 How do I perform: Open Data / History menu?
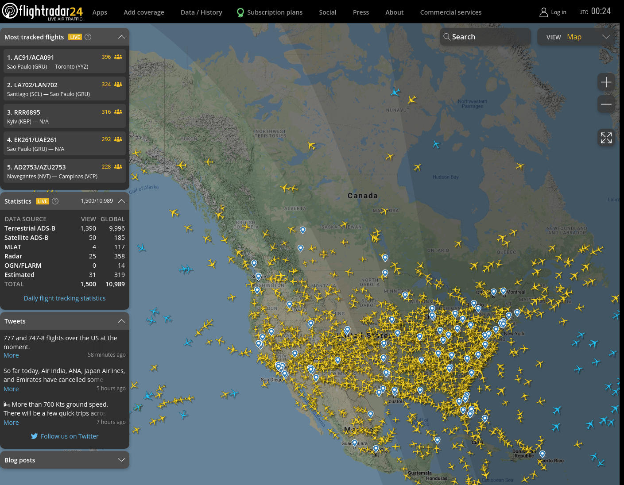202,12
